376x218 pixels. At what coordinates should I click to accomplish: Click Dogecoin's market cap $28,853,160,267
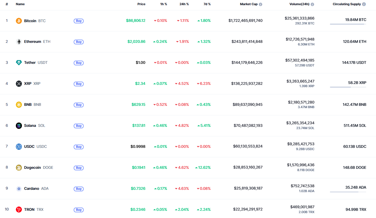(x=248, y=168)
